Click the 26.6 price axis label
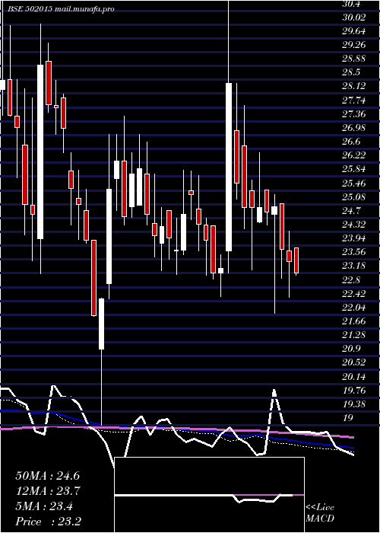This screenshot has height=533, width=380. [351, 141]
